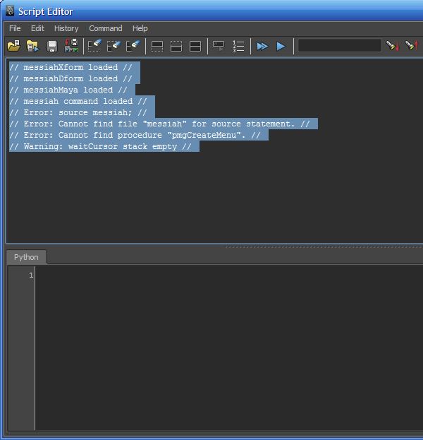Click the Execute All double-arrow icon
This screenshot has height=440, width=423.
pyautogui.click(x=262, y=47)
